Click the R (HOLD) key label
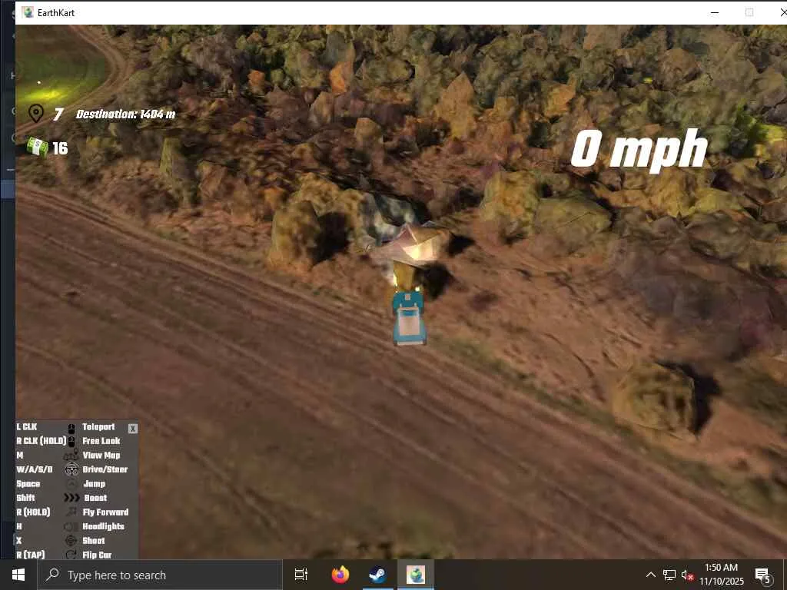Image resolution: width=787 pixels, height=590 pixels. coord(33,512)
